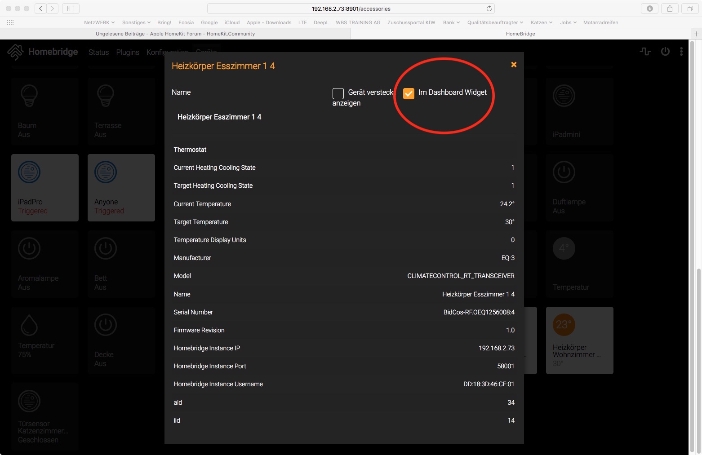This screenshot has width=702, height=455.
Task: Open the three-dot options menu
Action: click(681, 52)
